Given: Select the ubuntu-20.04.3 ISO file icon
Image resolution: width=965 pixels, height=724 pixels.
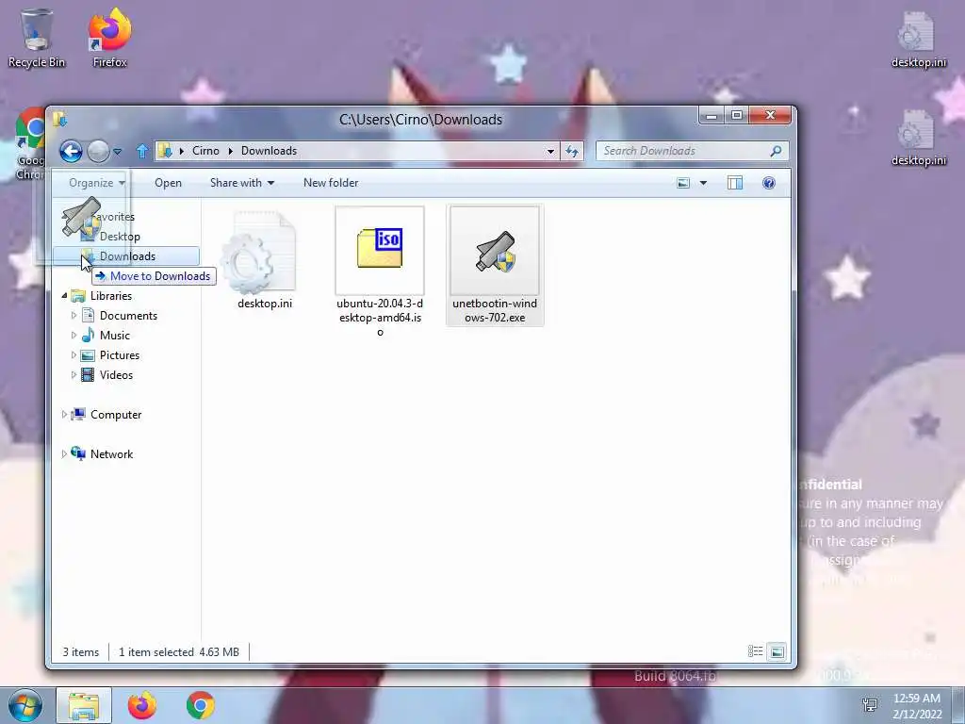Looking at the screenshot, I should pyautogui.click(x=380, y=249).
